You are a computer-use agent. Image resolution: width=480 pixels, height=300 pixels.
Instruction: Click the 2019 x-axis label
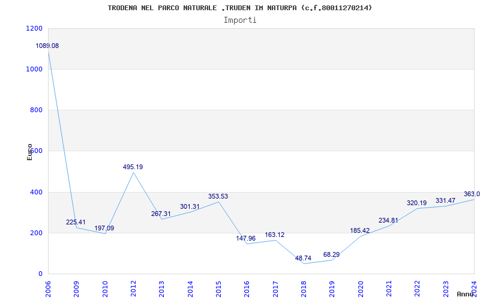coord(332,289)
